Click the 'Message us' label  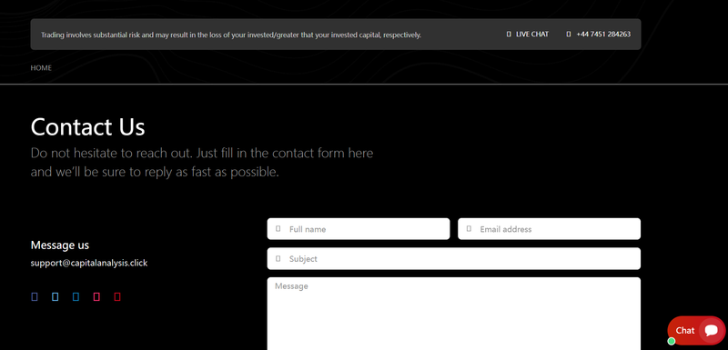pos(60,245)
